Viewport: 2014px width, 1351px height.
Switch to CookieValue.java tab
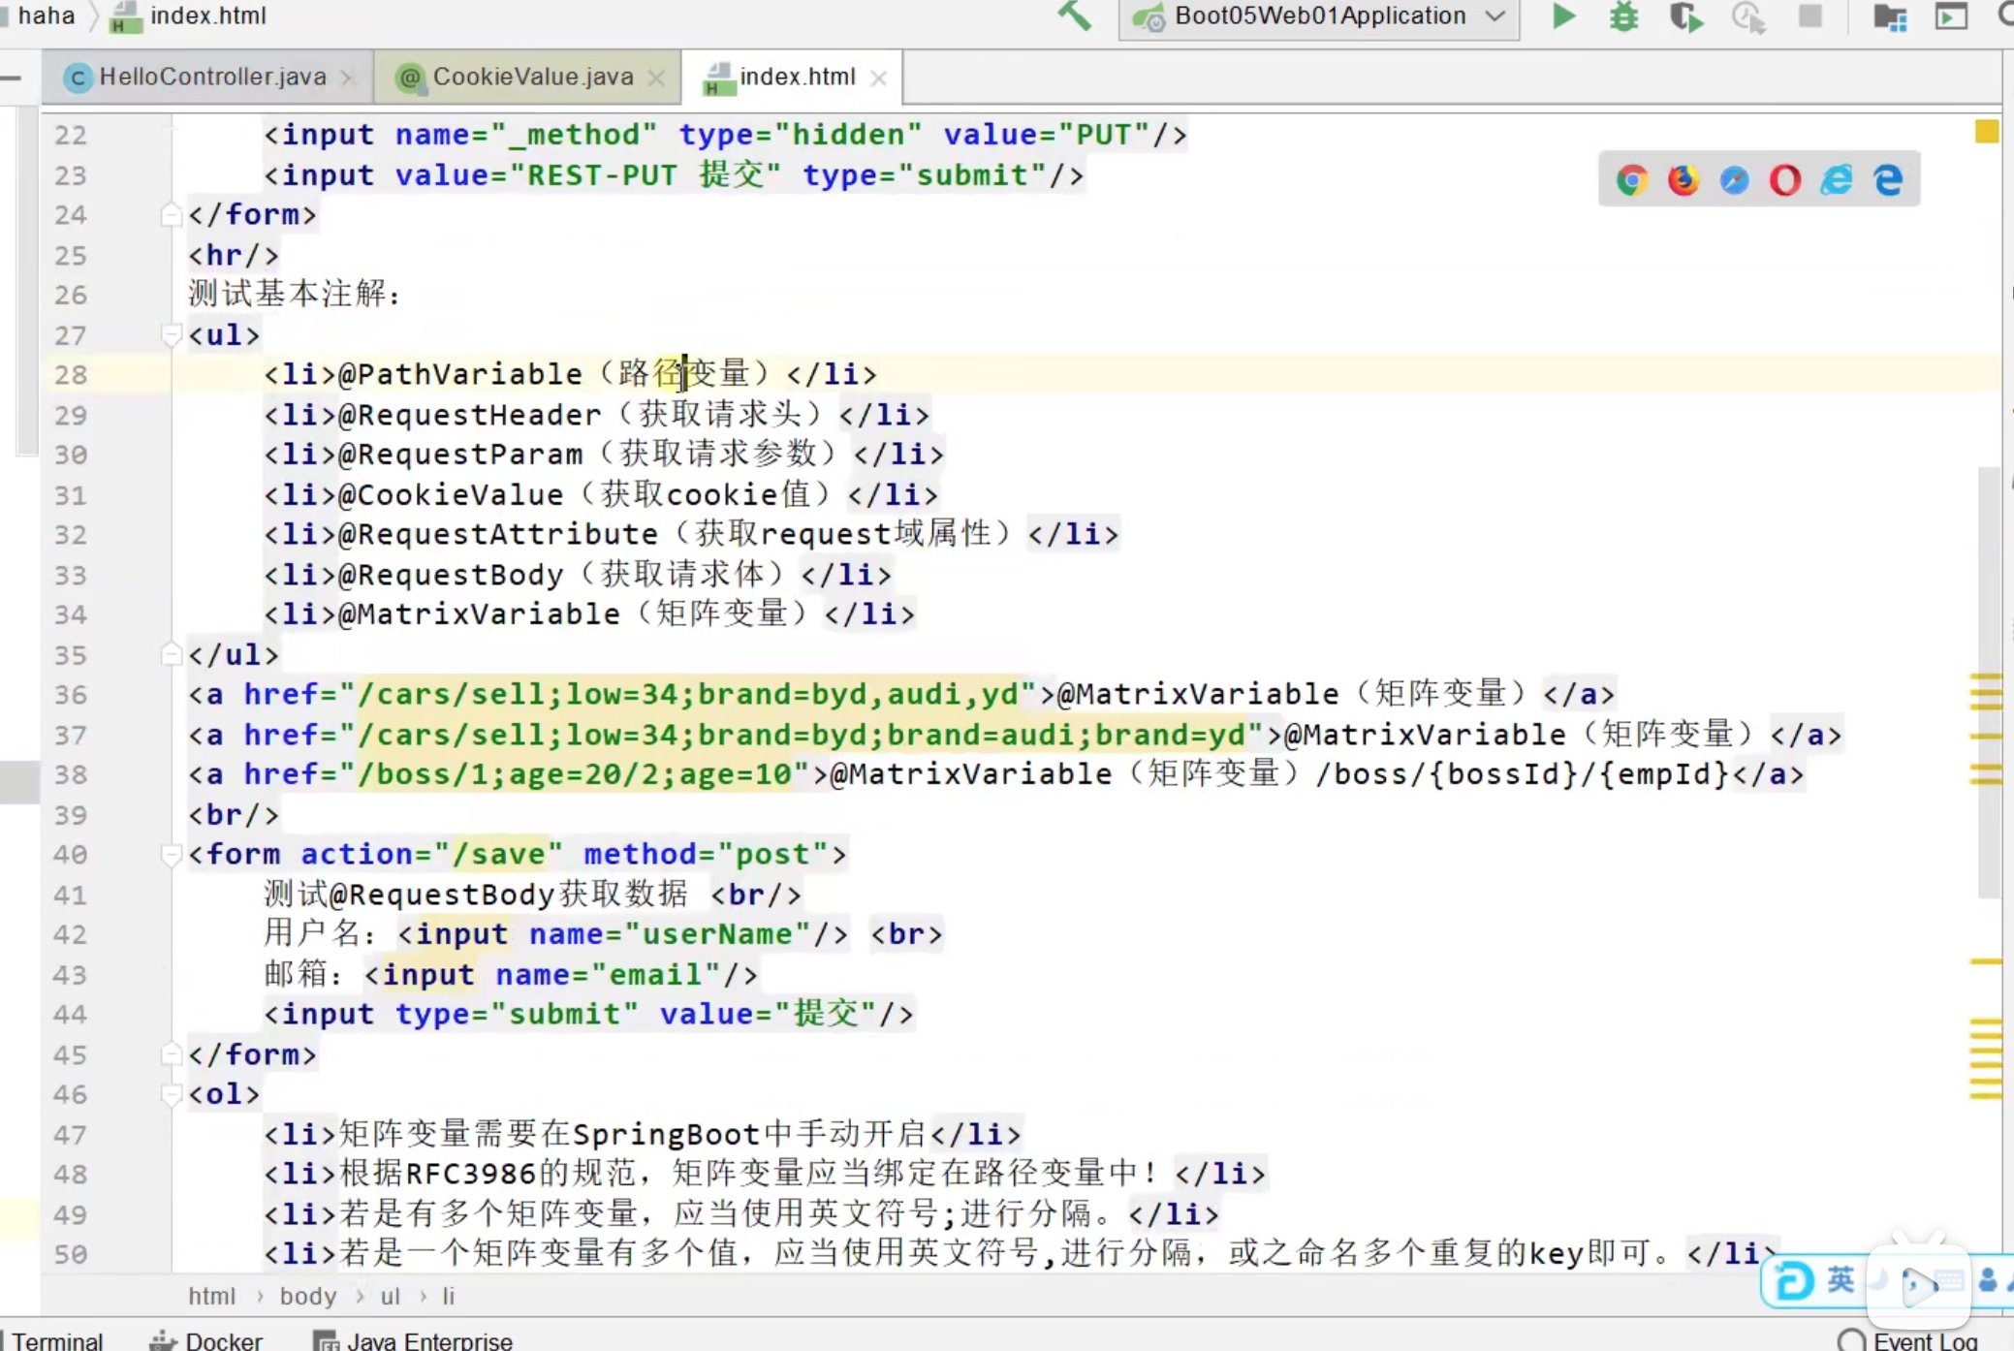click(531, 77)
